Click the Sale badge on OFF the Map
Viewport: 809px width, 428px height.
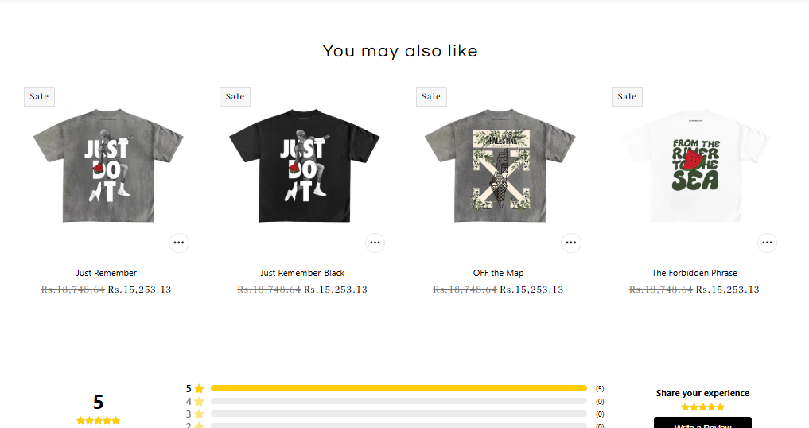431,96
